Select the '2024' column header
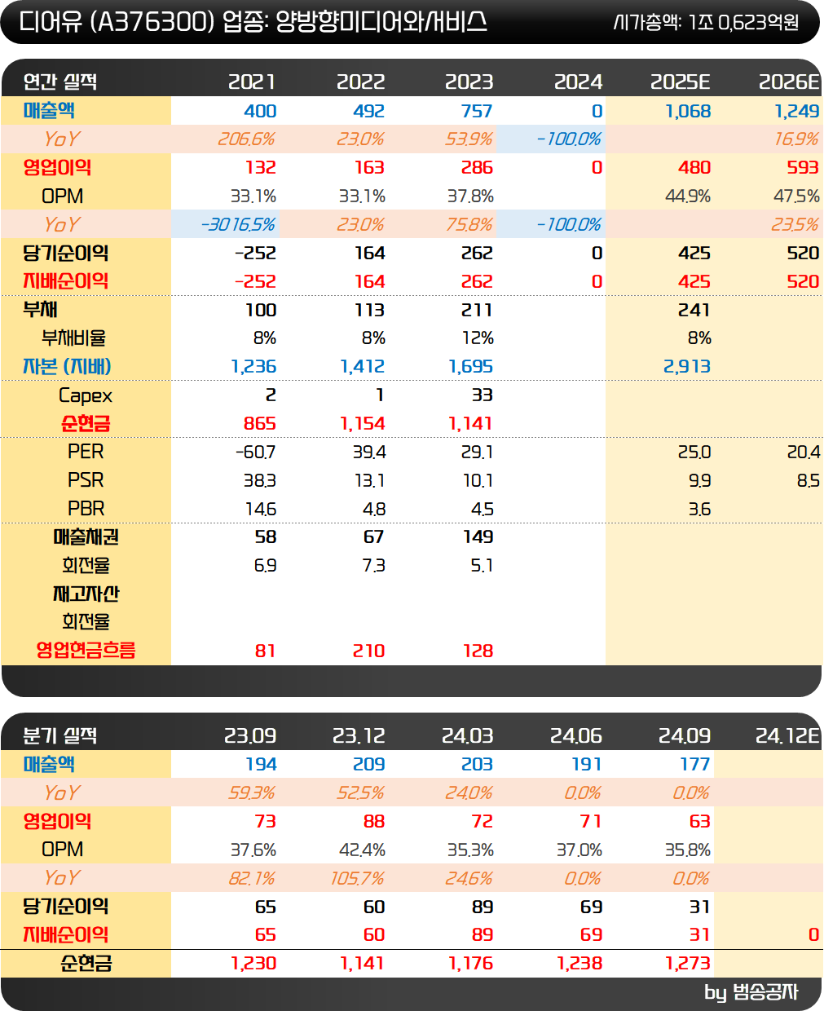The width and height of the screenshot is (824, 1011). click(x=578, y=82)
